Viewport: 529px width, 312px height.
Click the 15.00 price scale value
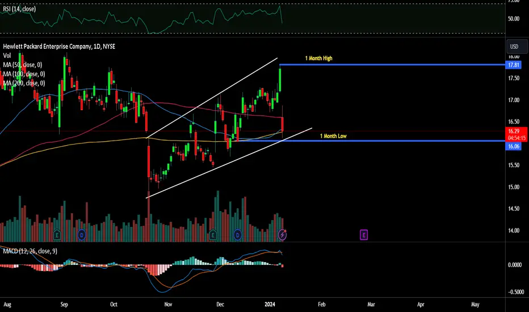coord(514,187)
